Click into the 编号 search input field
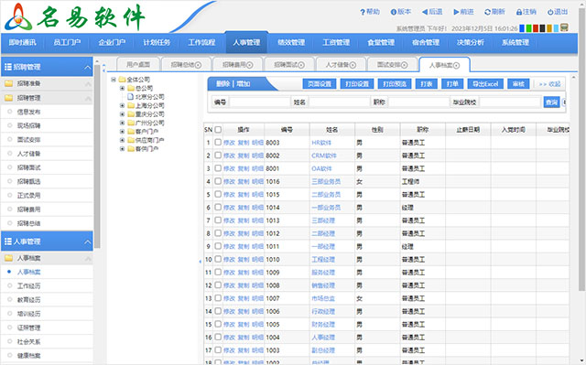 click(260, 102)
